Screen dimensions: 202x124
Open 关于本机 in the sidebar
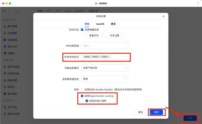point(12,107)
